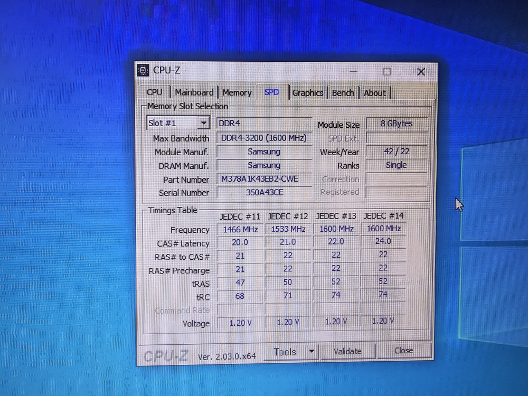Screen dimensions: 528x396
Task: Click the Tools button
Action: click(x=285, y=352)
